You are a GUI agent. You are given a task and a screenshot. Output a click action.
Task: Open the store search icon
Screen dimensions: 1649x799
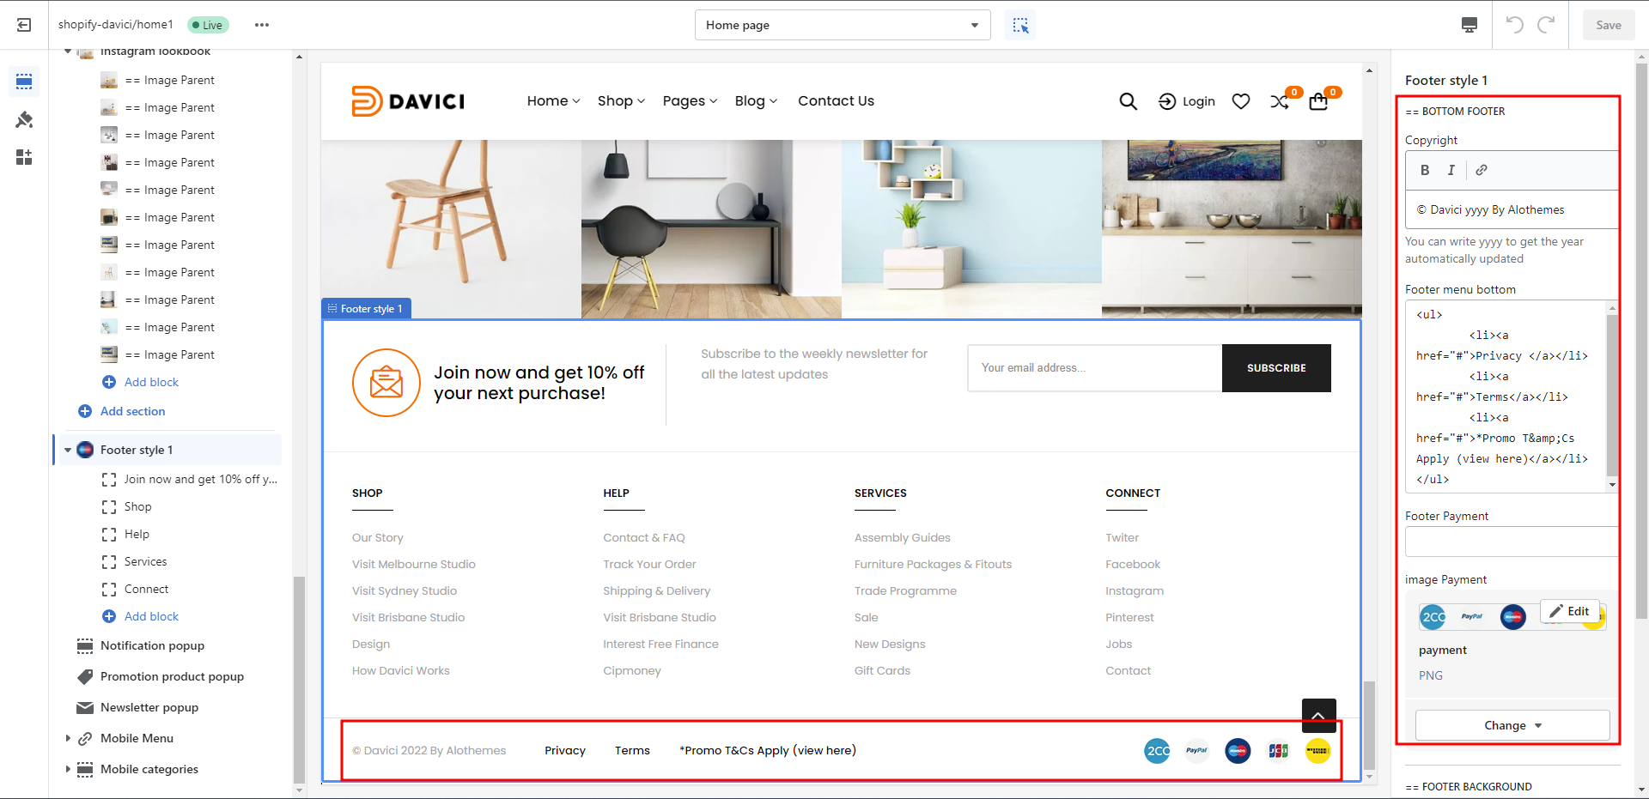1128,101
